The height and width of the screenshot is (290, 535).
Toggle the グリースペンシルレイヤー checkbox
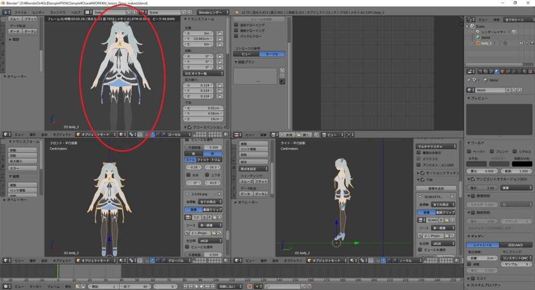(x=190, y=127)
